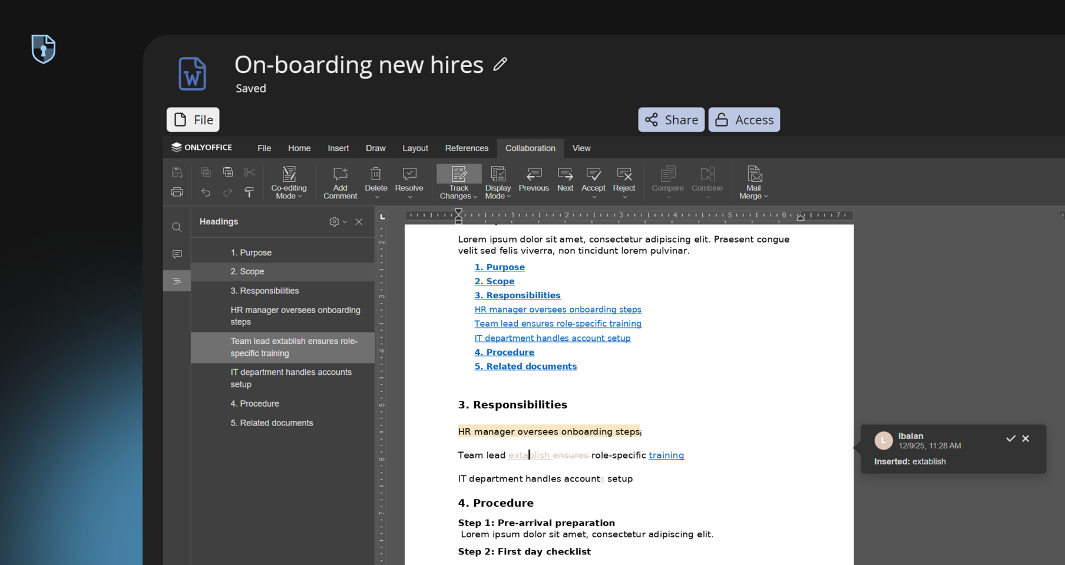Open the View ribbon tab
This screenshot has height=565, width=1065.
[x=581, y=148]
